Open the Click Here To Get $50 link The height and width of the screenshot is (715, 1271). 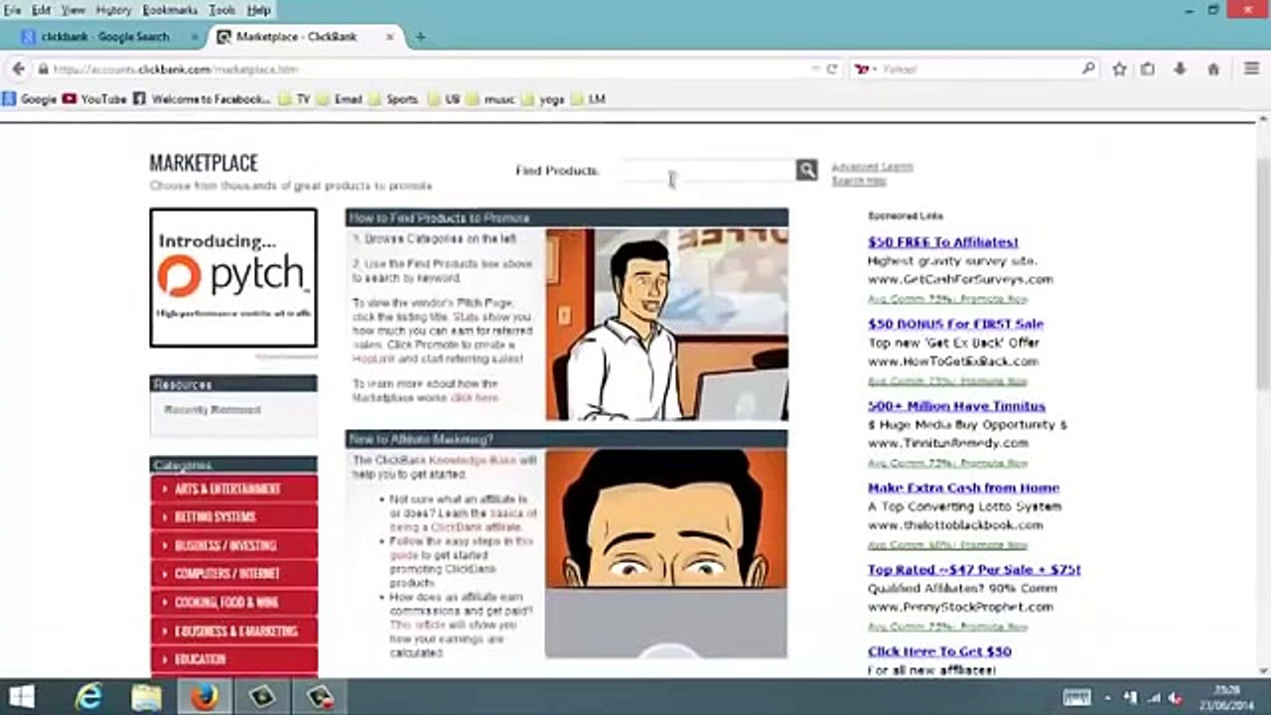pyautogui.click(x=939, y=651)
